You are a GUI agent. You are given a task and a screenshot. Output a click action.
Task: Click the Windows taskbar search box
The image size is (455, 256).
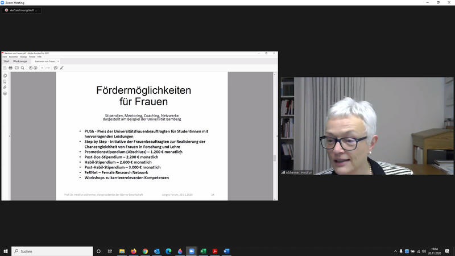(51, 251)
